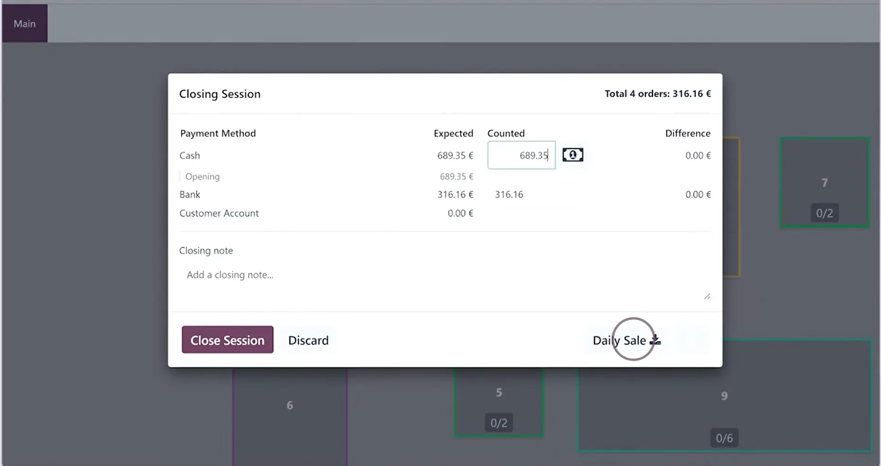Click the Daily Sale report label
The height and width of the screenshot is (466, 881).
619,340
